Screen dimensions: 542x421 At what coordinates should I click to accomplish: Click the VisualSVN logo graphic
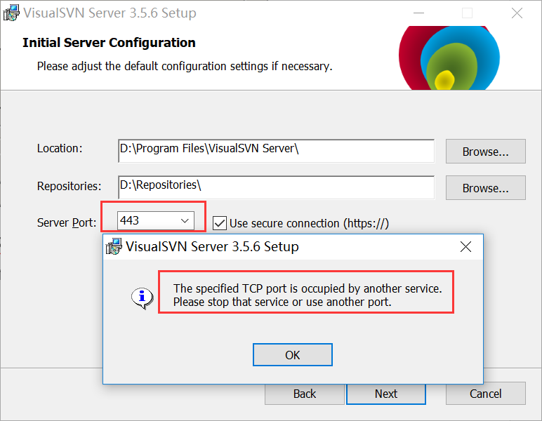[449, 58]
